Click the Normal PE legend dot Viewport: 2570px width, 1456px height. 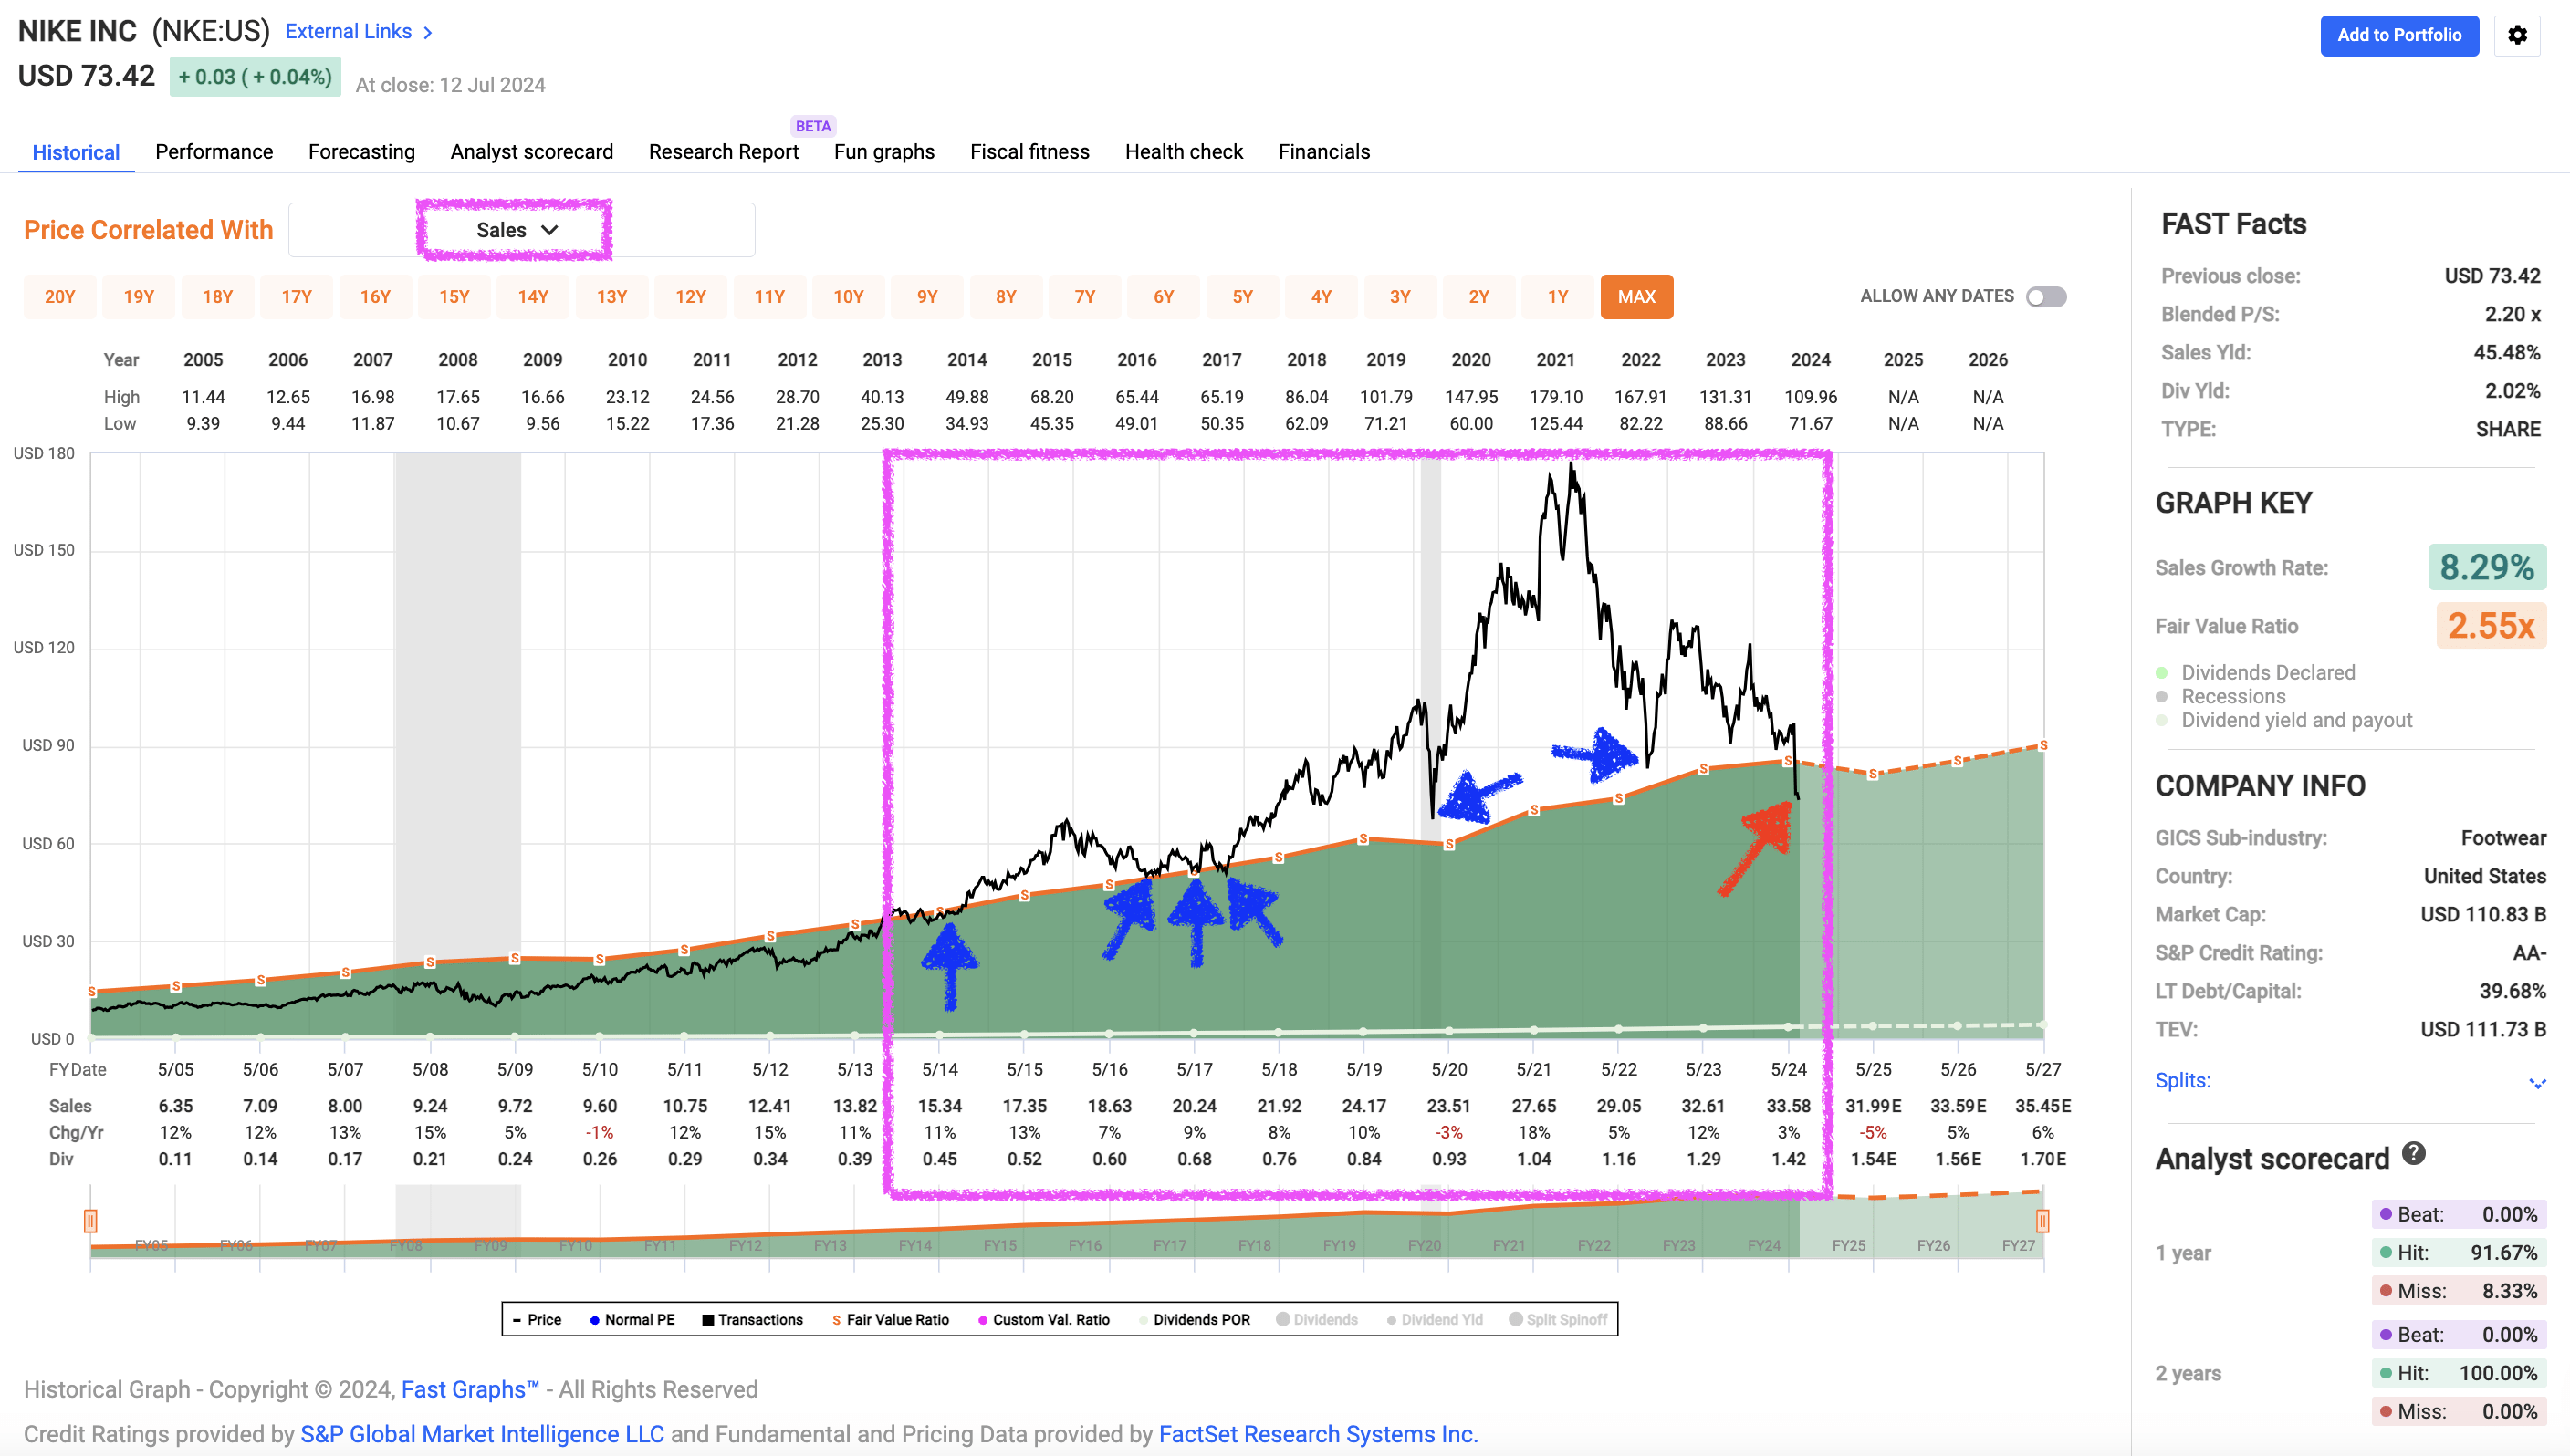tap(594, 1320)
